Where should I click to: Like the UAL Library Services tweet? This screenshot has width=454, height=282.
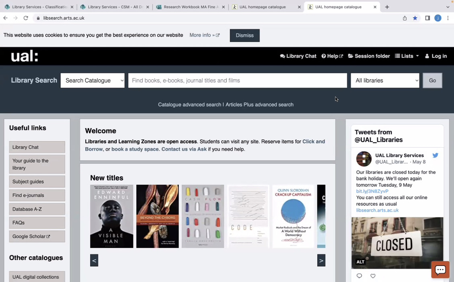coord(373,276)
